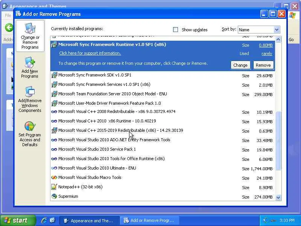Click the 0.80MB size link
301x226 pixels.
pyautogui.click(x=266, y=45)
